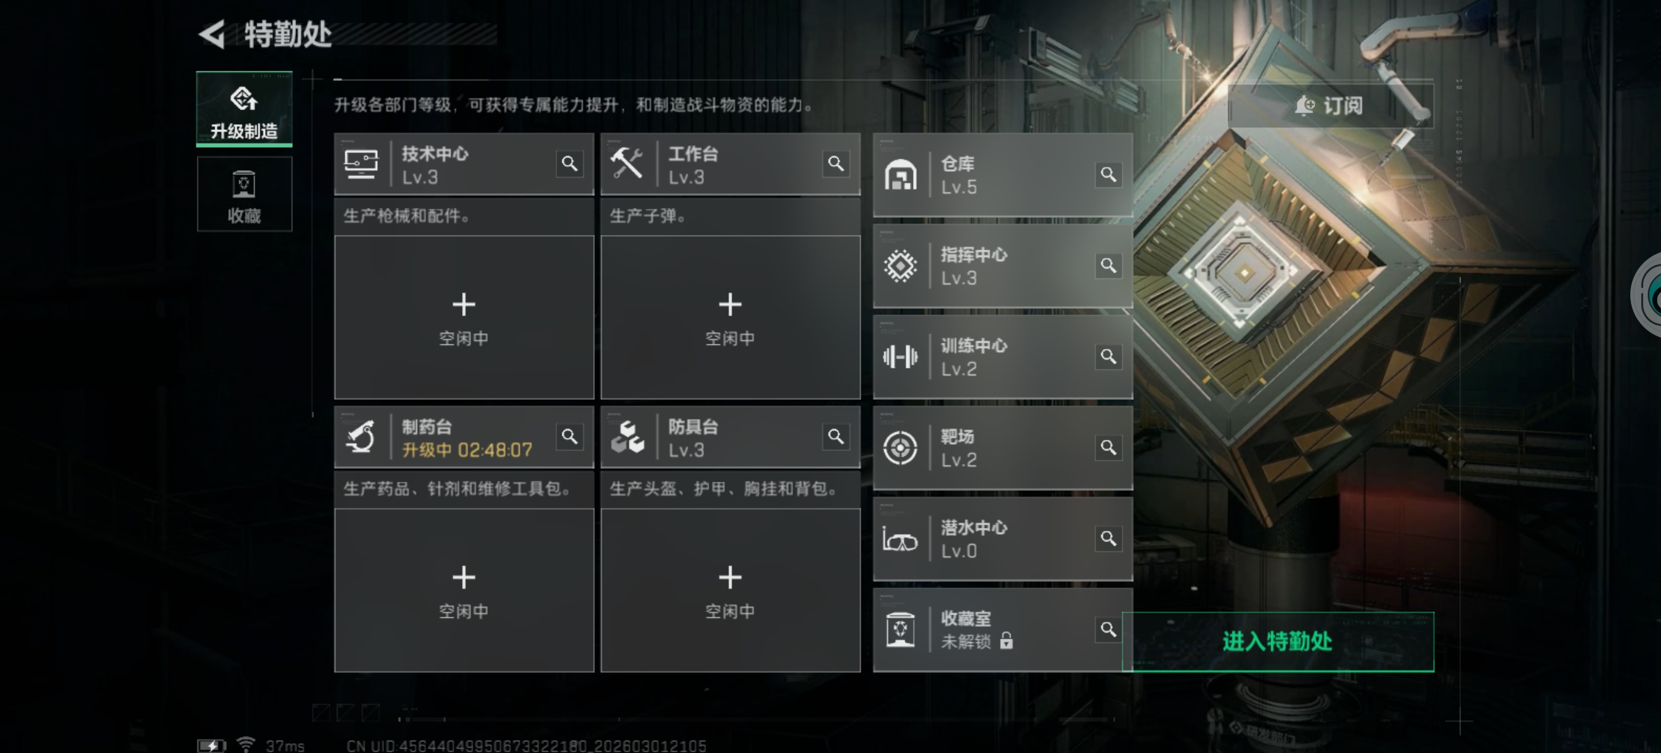Add production in idle 技术中心 slot

[464, 317]
